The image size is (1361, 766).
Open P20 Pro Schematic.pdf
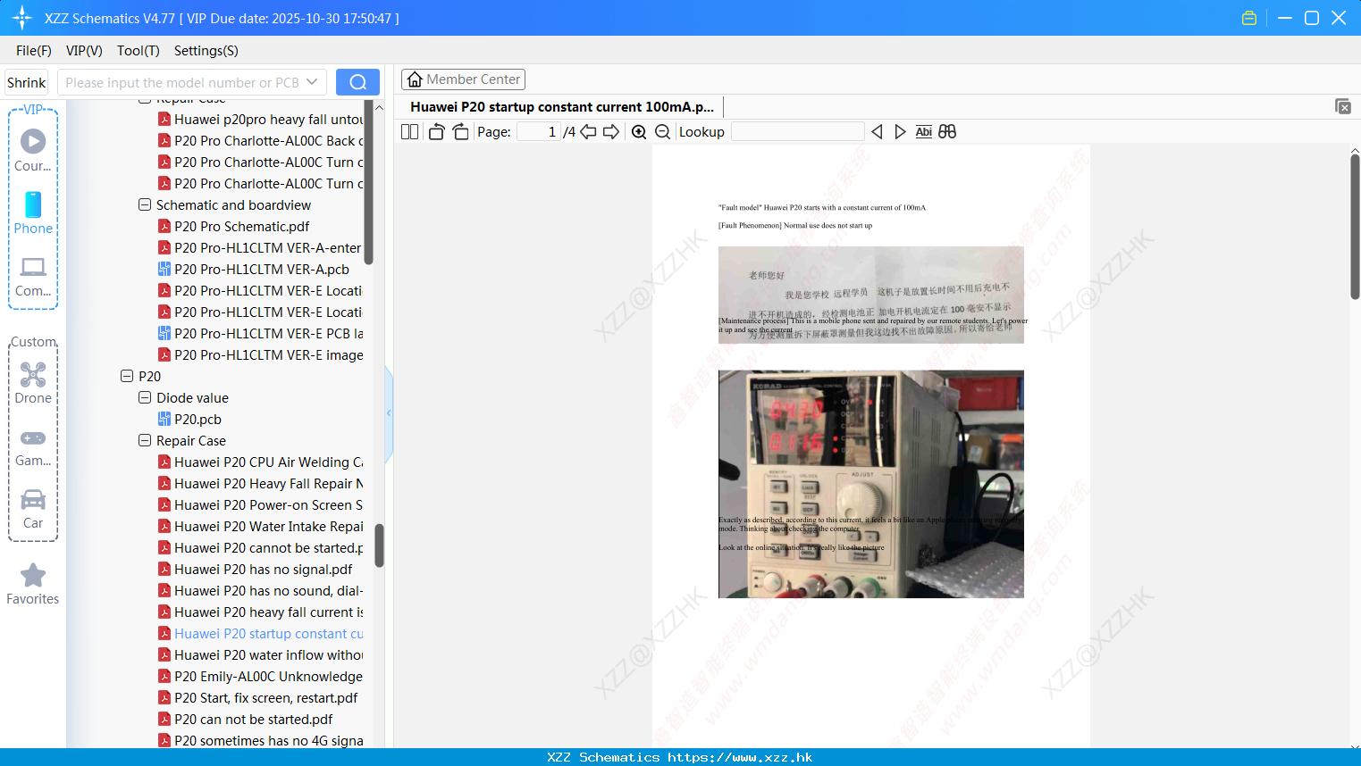click(233, 226)
